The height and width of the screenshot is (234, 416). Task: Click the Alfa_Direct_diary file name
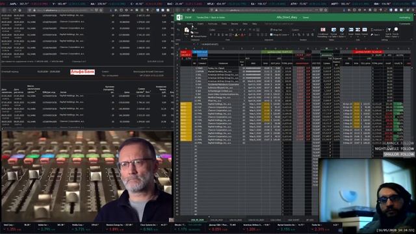click(287, 18)
